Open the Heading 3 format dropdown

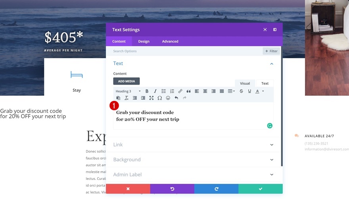(128, 91)
